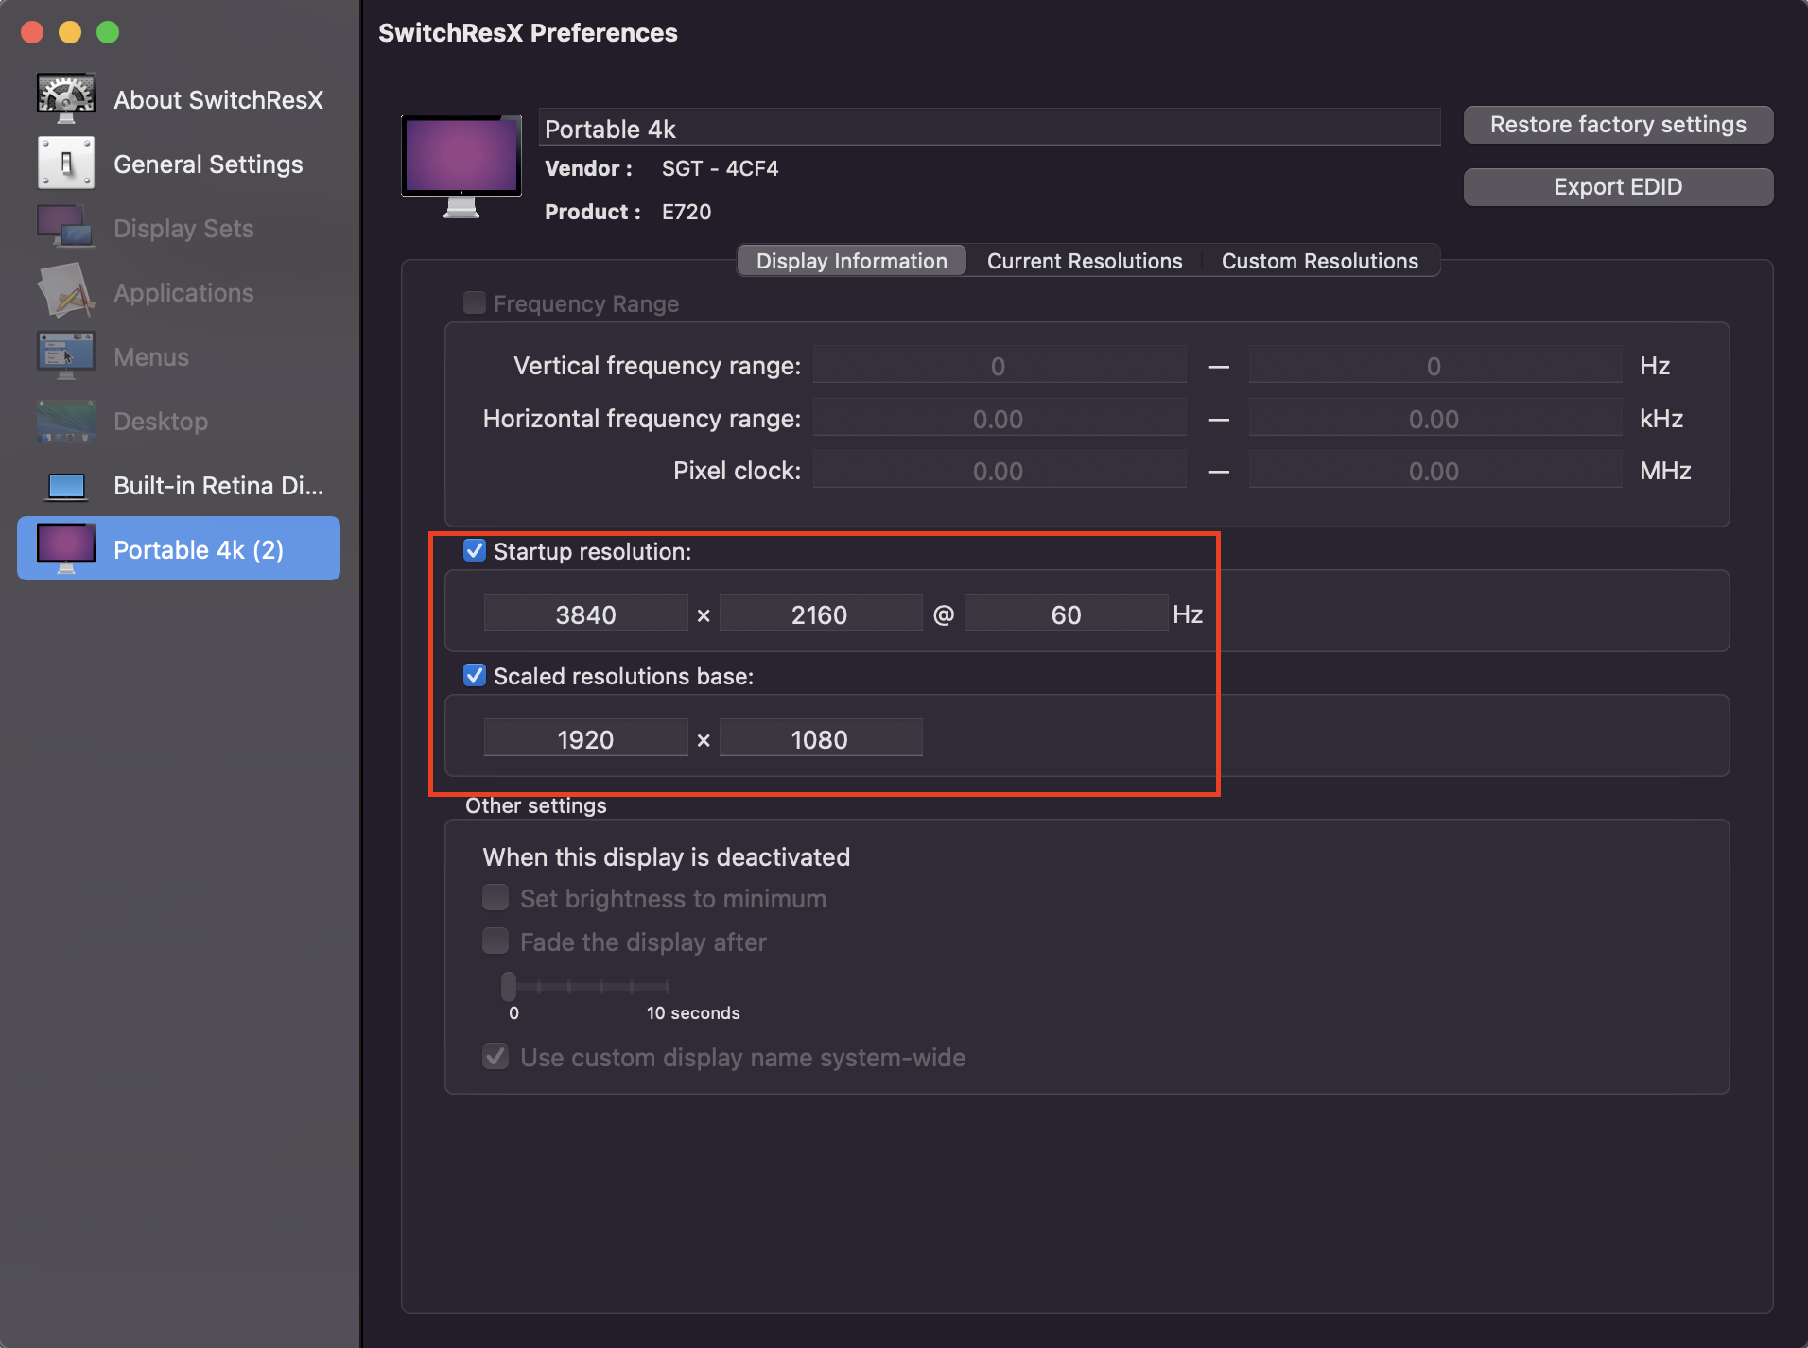This screenshot has height=1348, width=1808.
Task: Click the Portable 4k display name field
Action: point(988,129)
